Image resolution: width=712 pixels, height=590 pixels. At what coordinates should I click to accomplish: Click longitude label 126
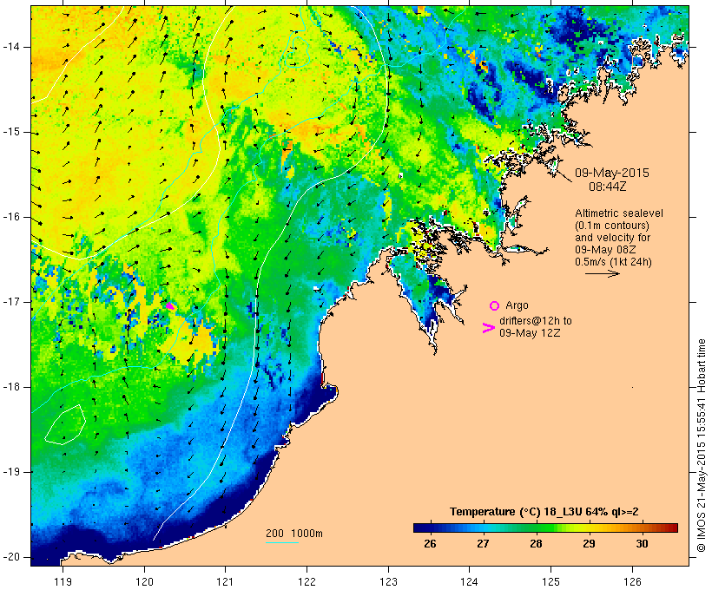(632, 581)
